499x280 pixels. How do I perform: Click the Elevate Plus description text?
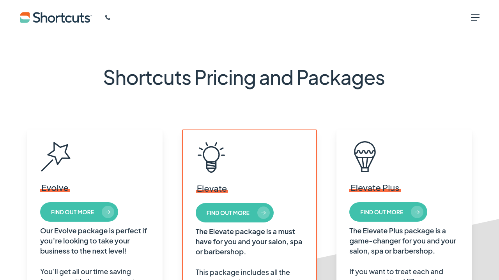click(x=403, y=241)
